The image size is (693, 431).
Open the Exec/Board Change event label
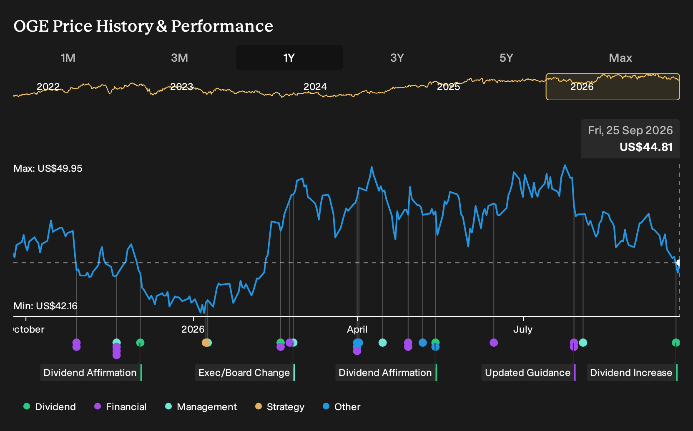[x=245, y=373]
